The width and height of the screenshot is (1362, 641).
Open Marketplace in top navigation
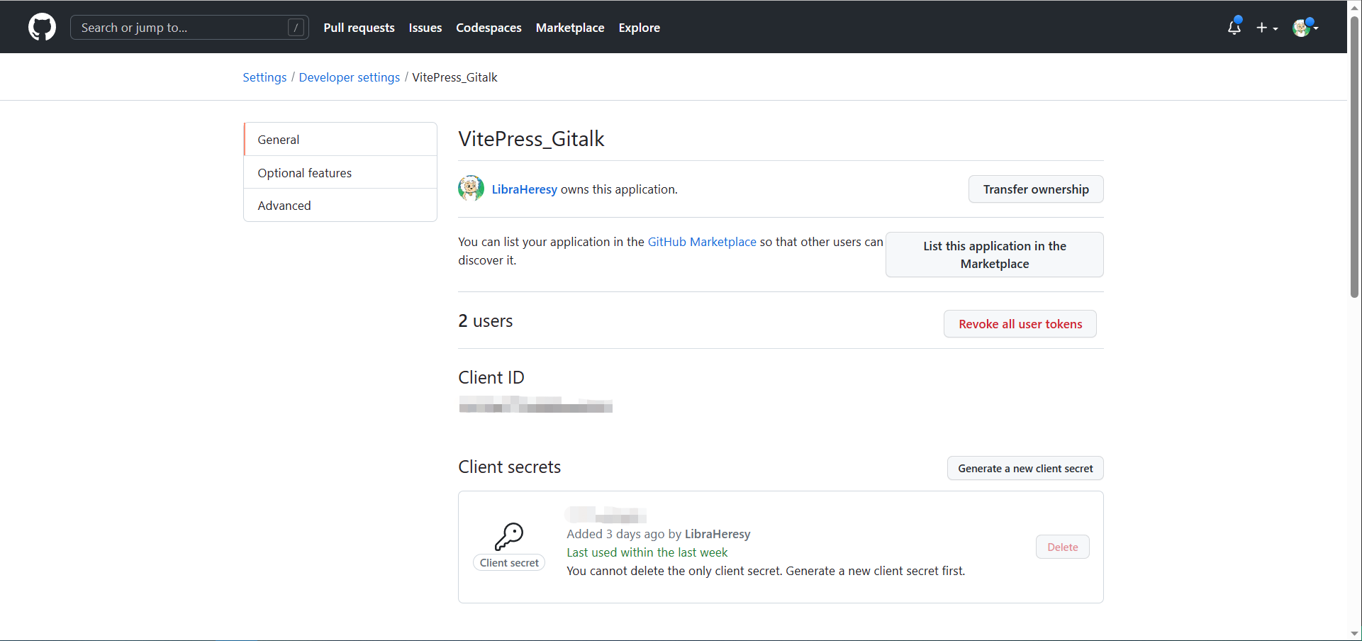point(570,28)
